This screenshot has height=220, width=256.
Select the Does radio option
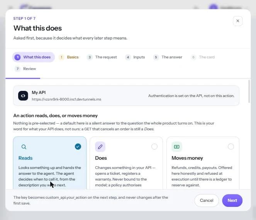coord(154,147)
